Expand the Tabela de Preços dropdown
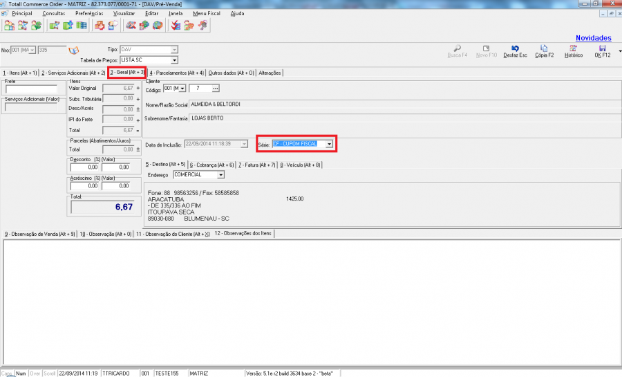This screenshot has width=622, height=377. 174,60
